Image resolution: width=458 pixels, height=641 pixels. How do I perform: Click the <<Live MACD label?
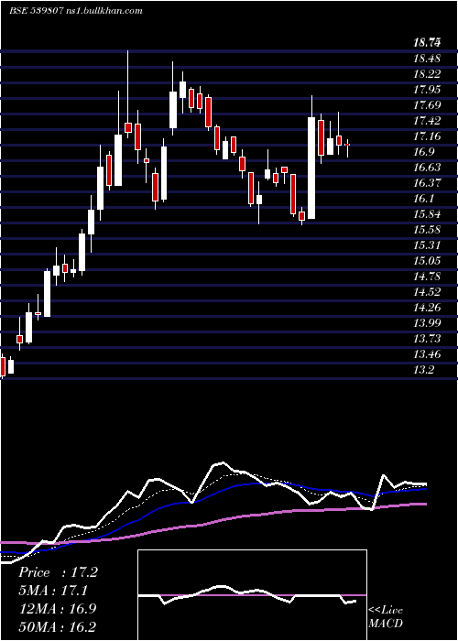point(386,616)
